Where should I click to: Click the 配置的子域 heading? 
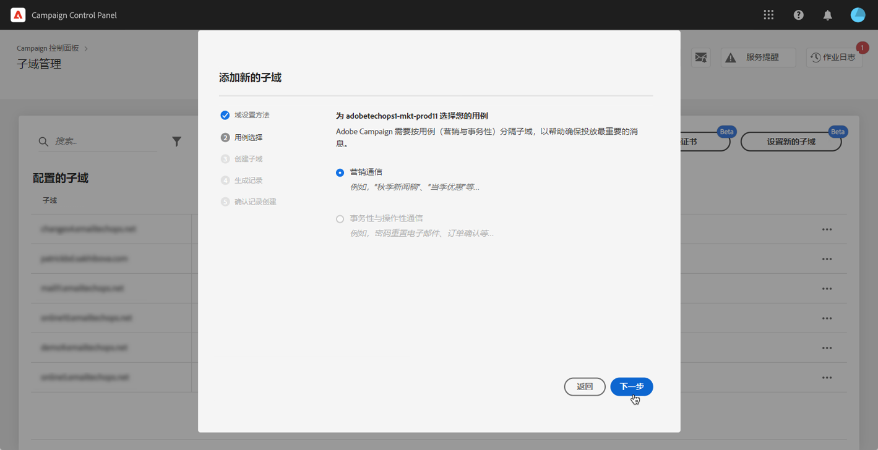[61, 179]
